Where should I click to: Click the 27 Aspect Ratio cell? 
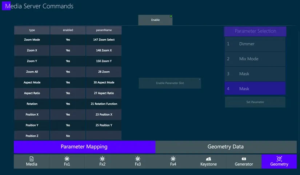pos(104,93)
